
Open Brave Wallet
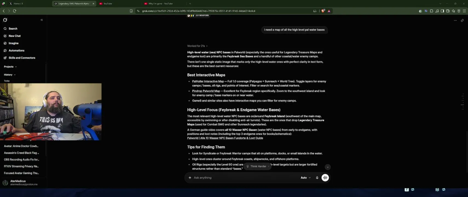[x=448, y=11]
